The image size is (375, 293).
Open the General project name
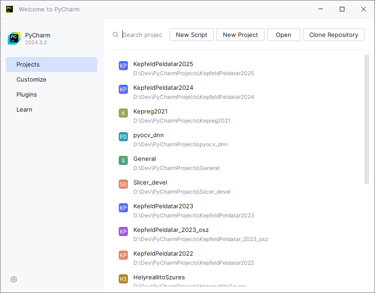click(x=144, y=159)
